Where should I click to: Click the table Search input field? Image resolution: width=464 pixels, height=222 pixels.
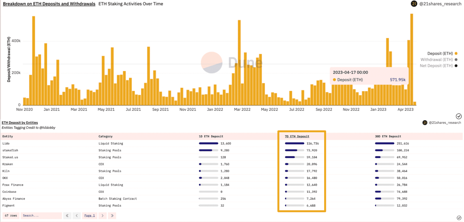pyautogui.click(x=41, y=216)
